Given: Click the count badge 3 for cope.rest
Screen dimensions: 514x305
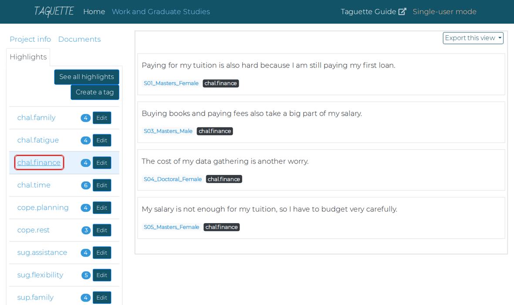Looking at the screenshot, I should [86, 230].
